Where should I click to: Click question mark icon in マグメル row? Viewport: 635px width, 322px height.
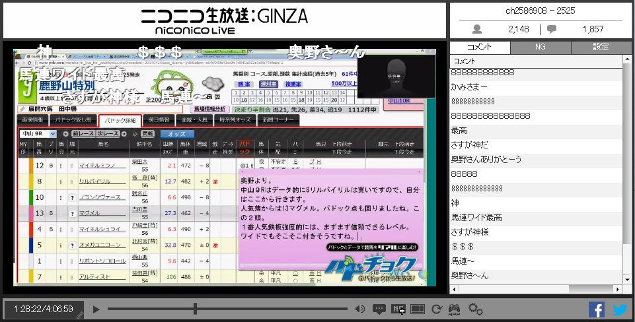point(72,213)
